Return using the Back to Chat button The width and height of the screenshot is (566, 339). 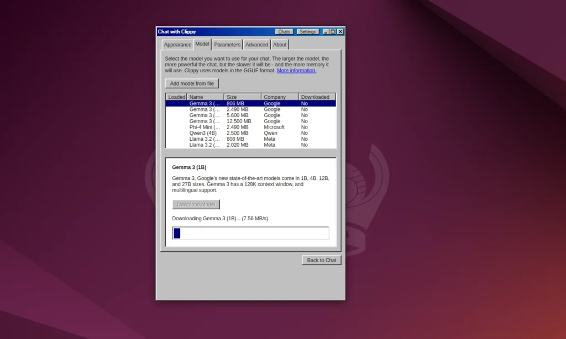[x=322, y=261]
